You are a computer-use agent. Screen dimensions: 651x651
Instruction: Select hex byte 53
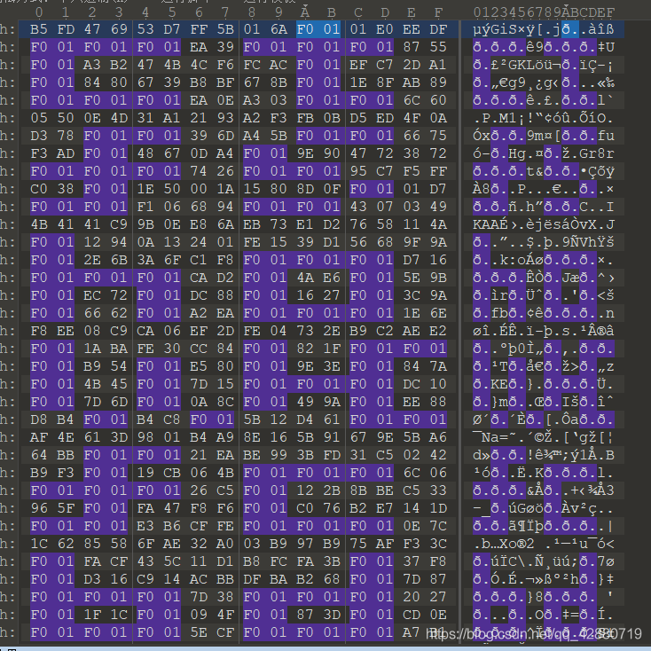point(145,29)
